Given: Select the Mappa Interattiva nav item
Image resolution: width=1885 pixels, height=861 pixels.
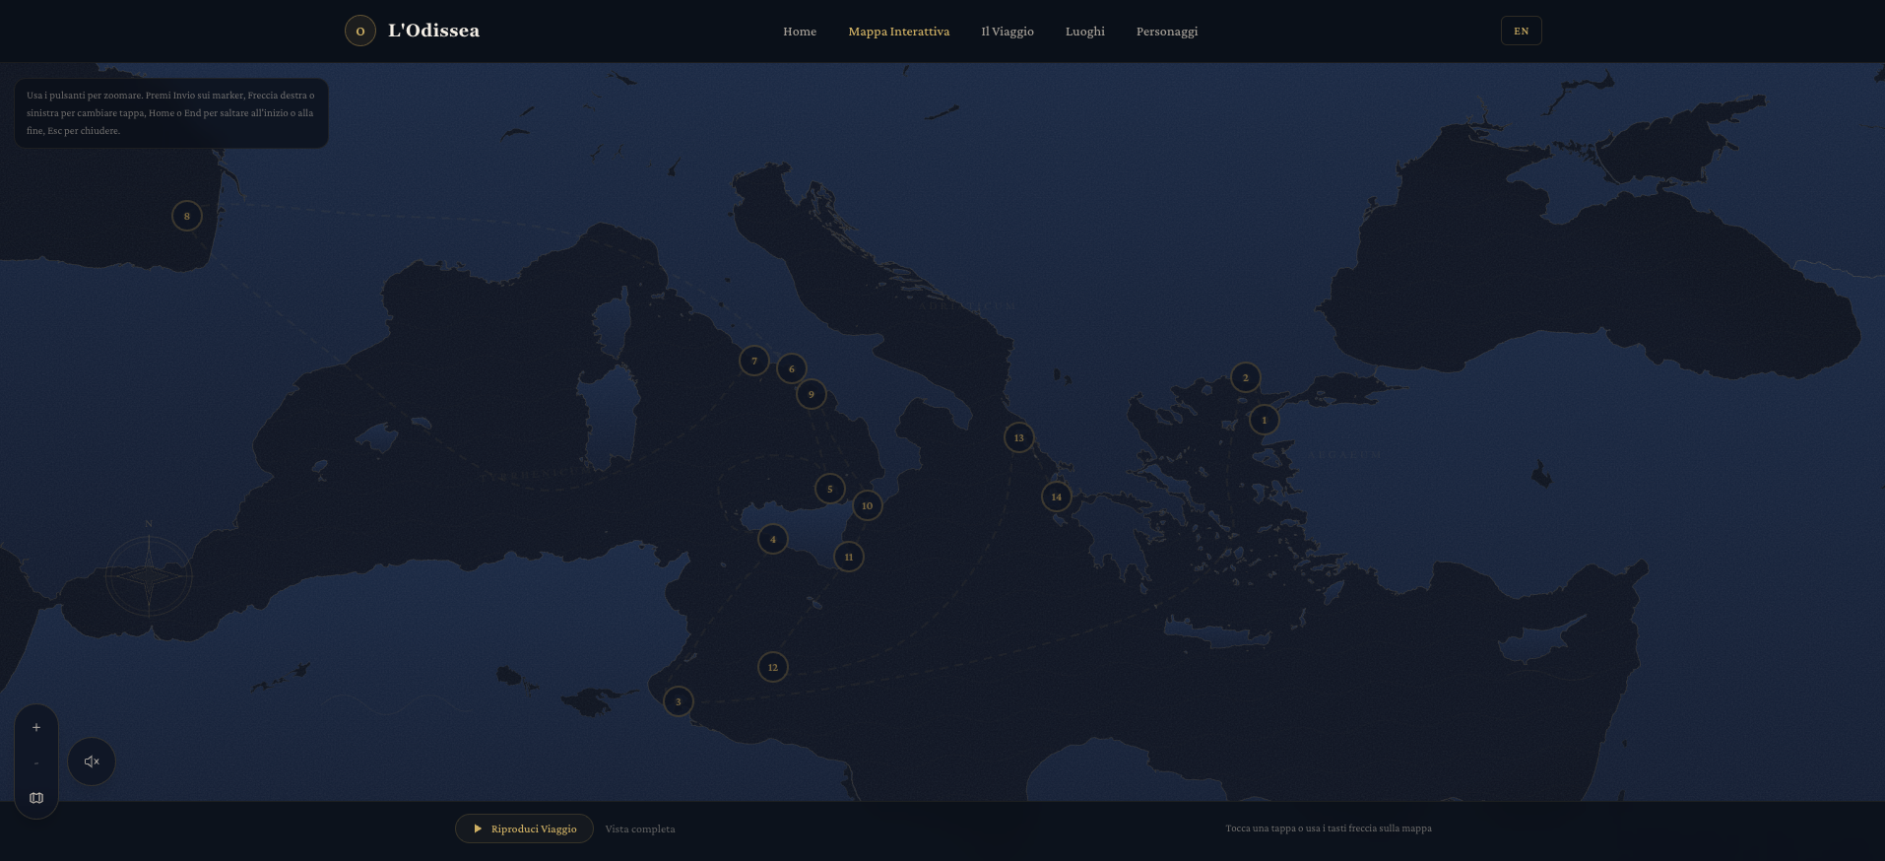Looking at the screenshot, I should coord(899,32).
